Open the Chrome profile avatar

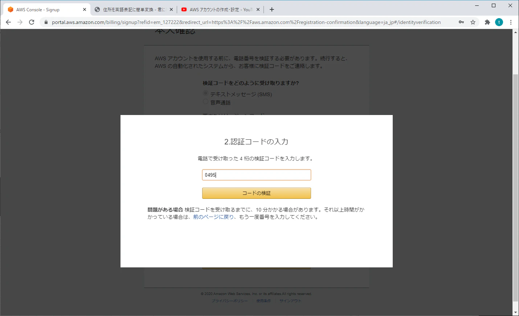click(x=499, y=22)
